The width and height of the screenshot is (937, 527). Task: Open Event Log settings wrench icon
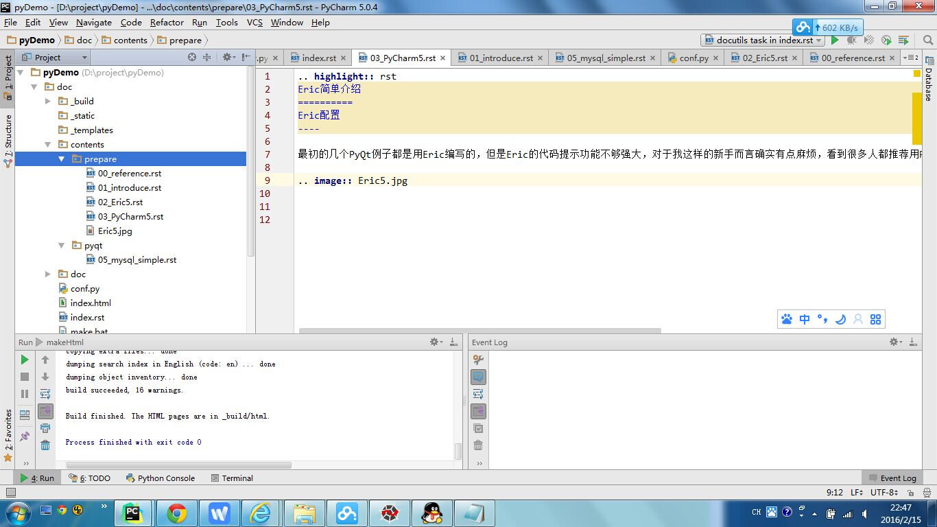(x=478, y=360)
